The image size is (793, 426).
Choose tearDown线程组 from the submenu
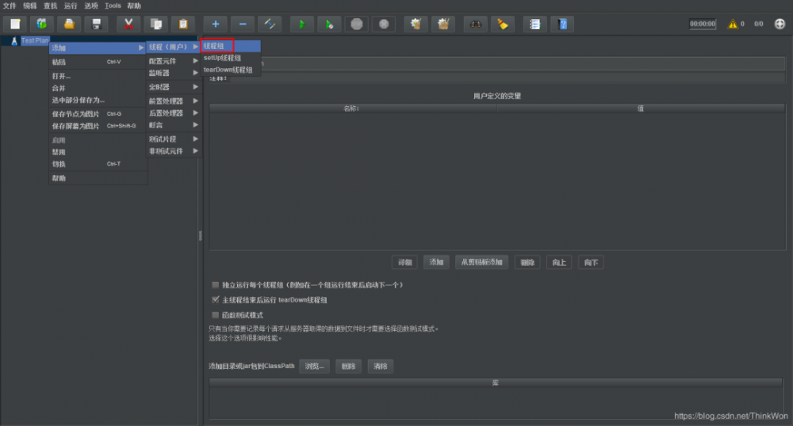pyautogui.click(x=231, y=70)
